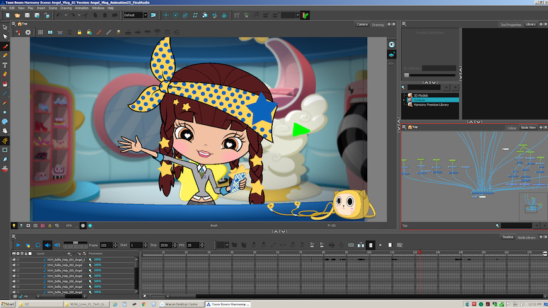
Task: Click the timeline red playhead marker
Action: click(x=420, y=252)
